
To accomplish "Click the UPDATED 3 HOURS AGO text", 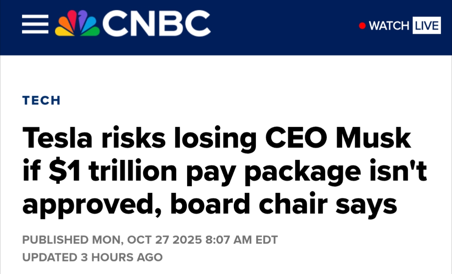I will point(92,257).
